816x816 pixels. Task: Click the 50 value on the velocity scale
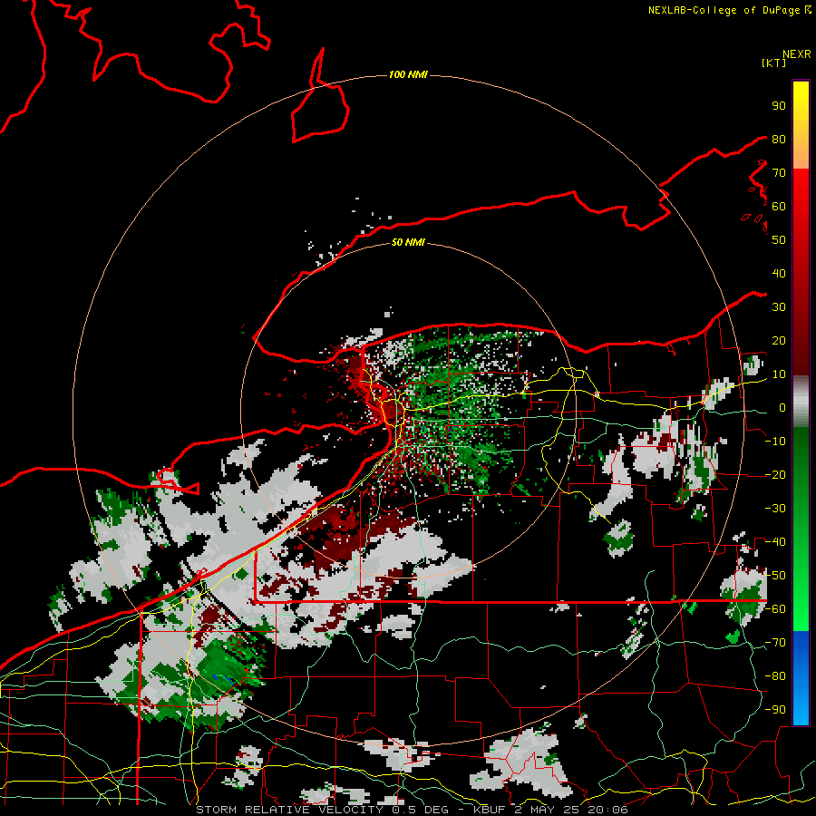click(x=779, y=240)
